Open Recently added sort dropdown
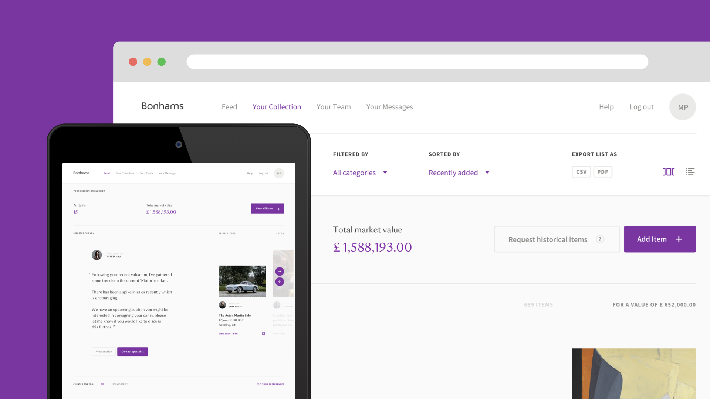This screenshot has width=710, height=399. point(453,173)
